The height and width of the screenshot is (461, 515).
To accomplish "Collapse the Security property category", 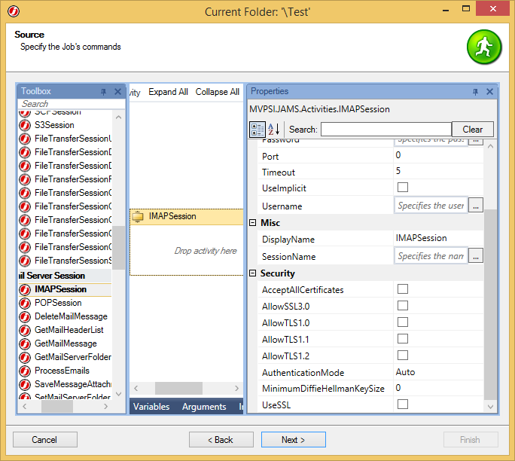I will 252,273.
